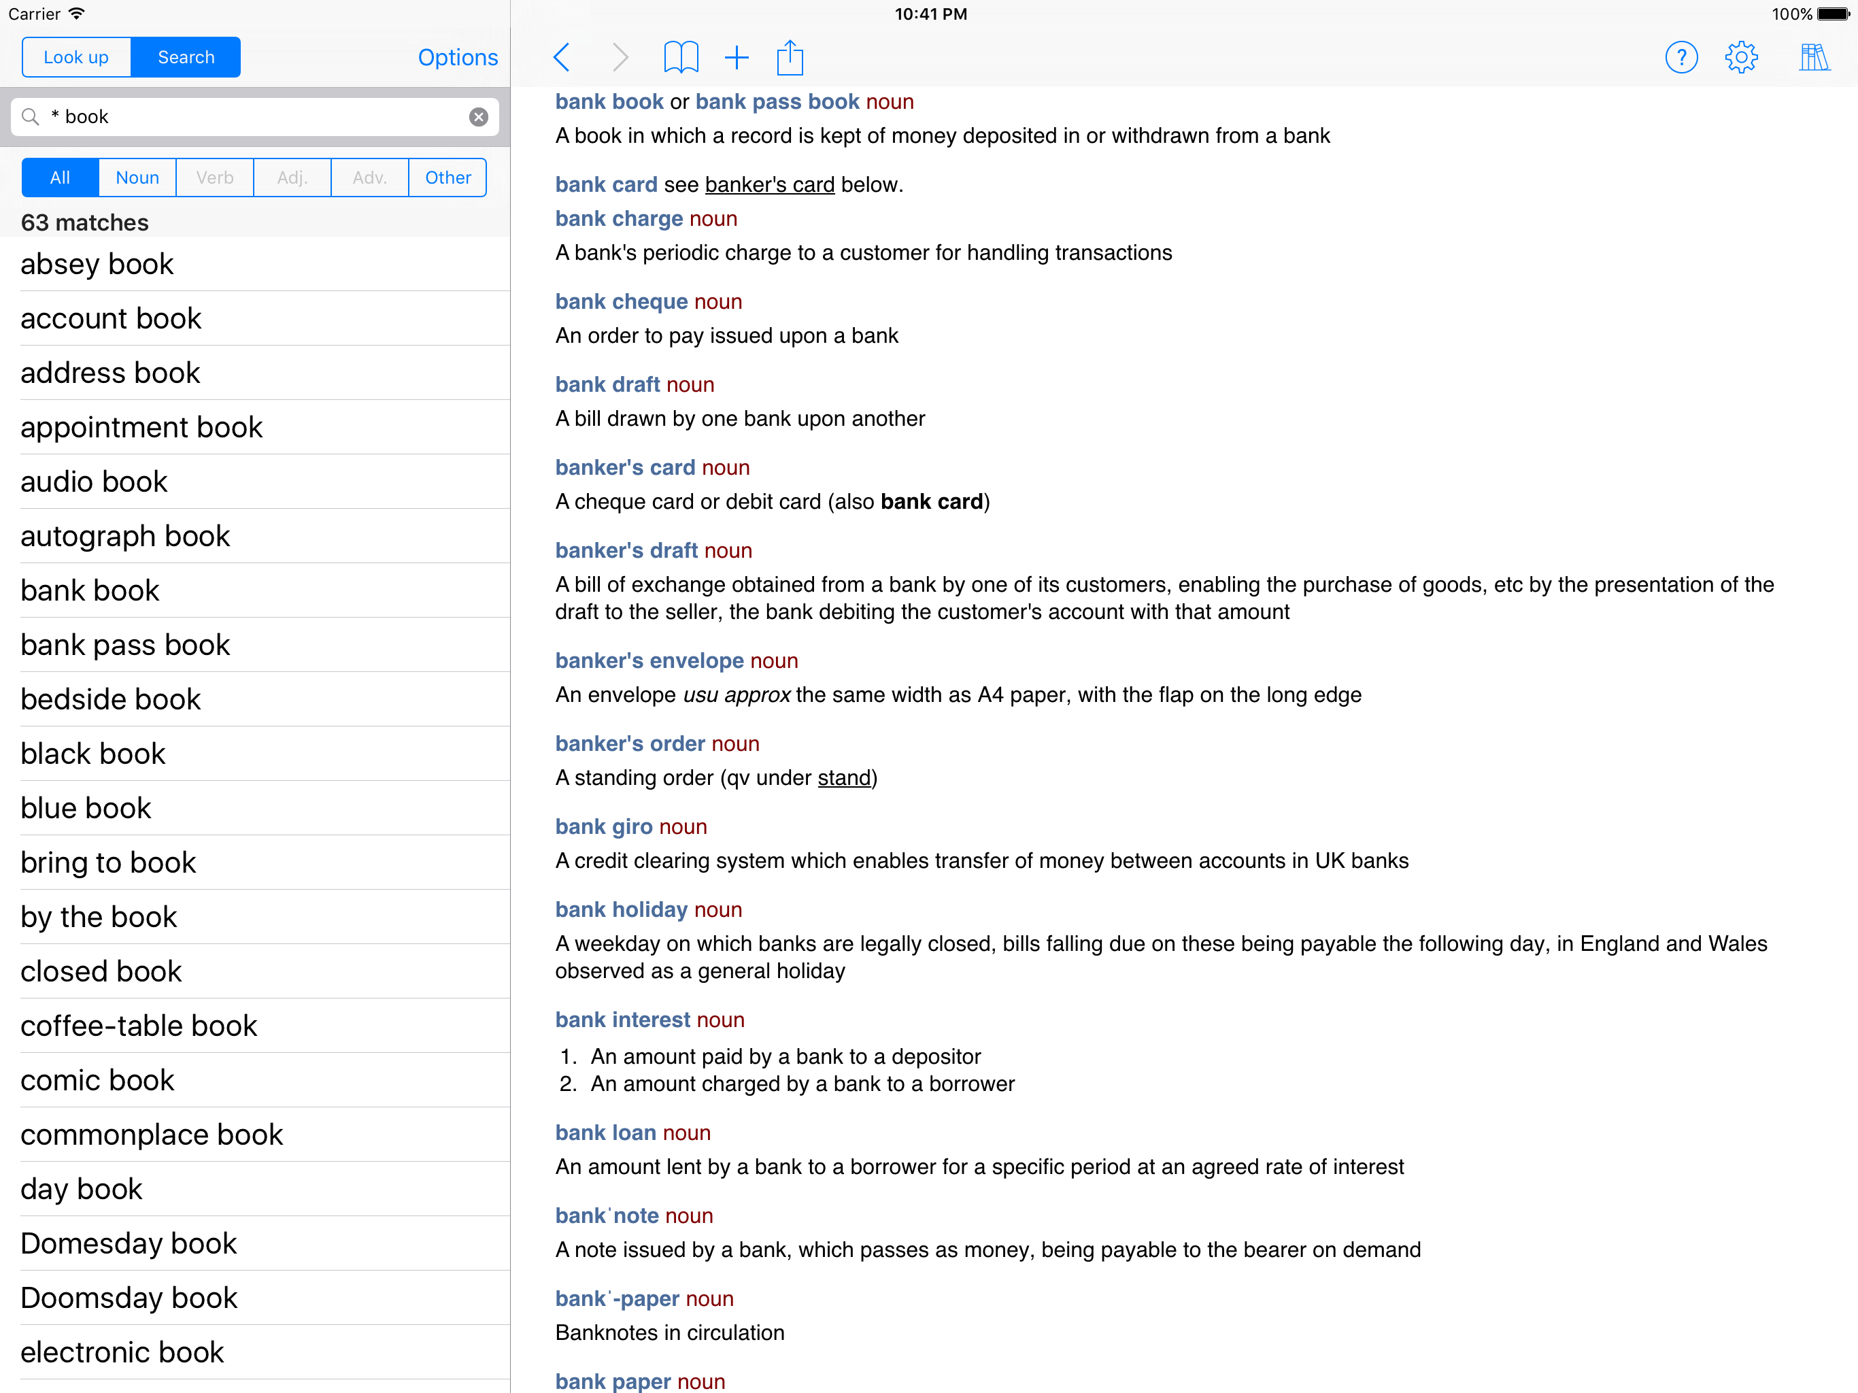Filter results by Other
Viewport: 1858px width, 1393px height.
(x=447, y=178)
